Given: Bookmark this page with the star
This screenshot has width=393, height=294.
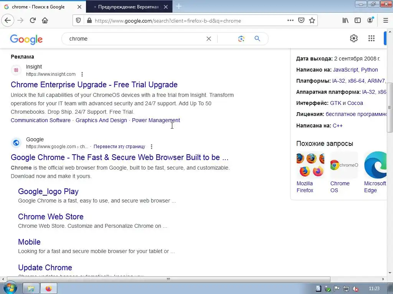Looking at the screenshot, I should point(312,20).
